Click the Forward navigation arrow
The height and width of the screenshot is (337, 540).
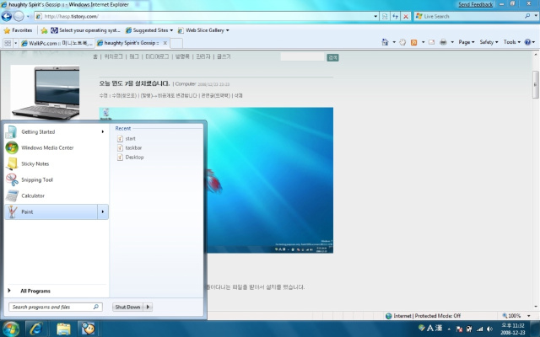coord(19,16)
